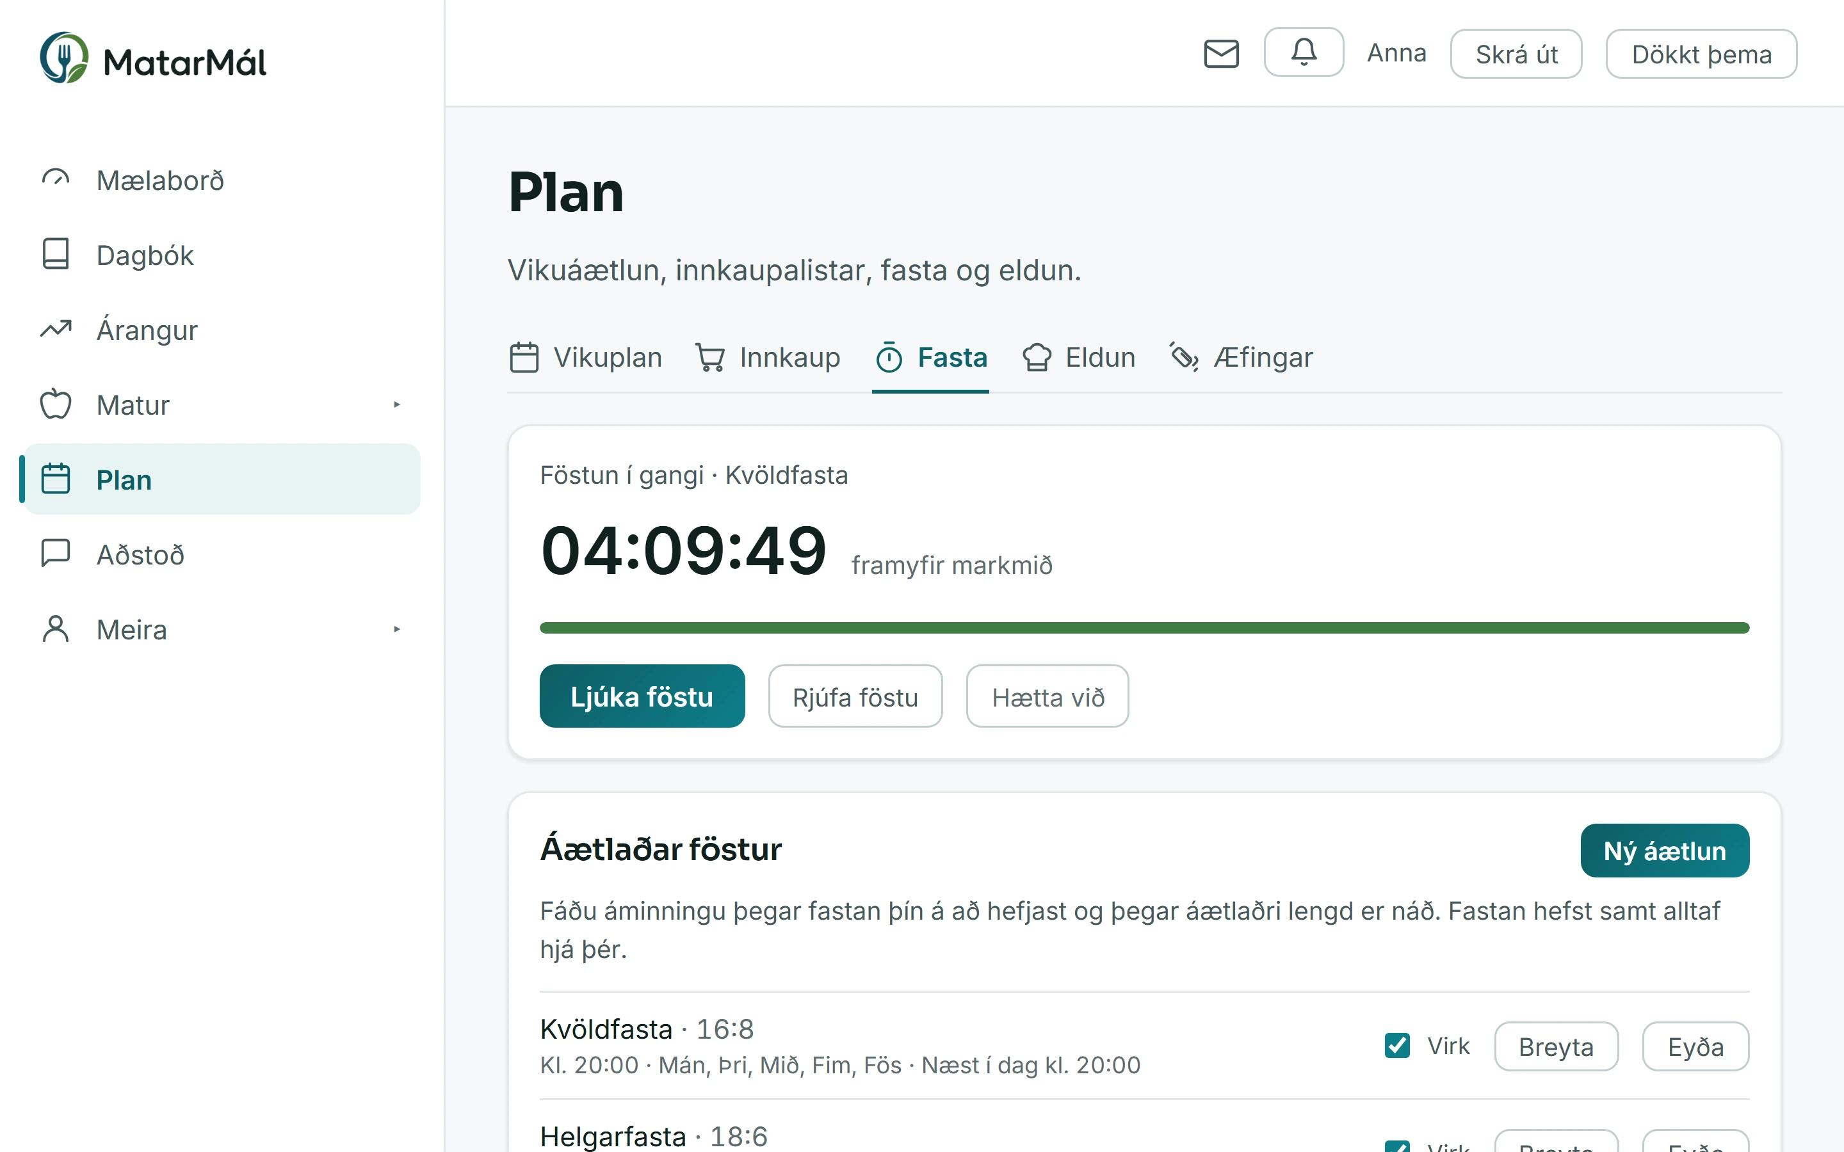Click the 04:09:49 fasting timer
The height and width of the screenshot is (1152, 1844).
(684, 550)
